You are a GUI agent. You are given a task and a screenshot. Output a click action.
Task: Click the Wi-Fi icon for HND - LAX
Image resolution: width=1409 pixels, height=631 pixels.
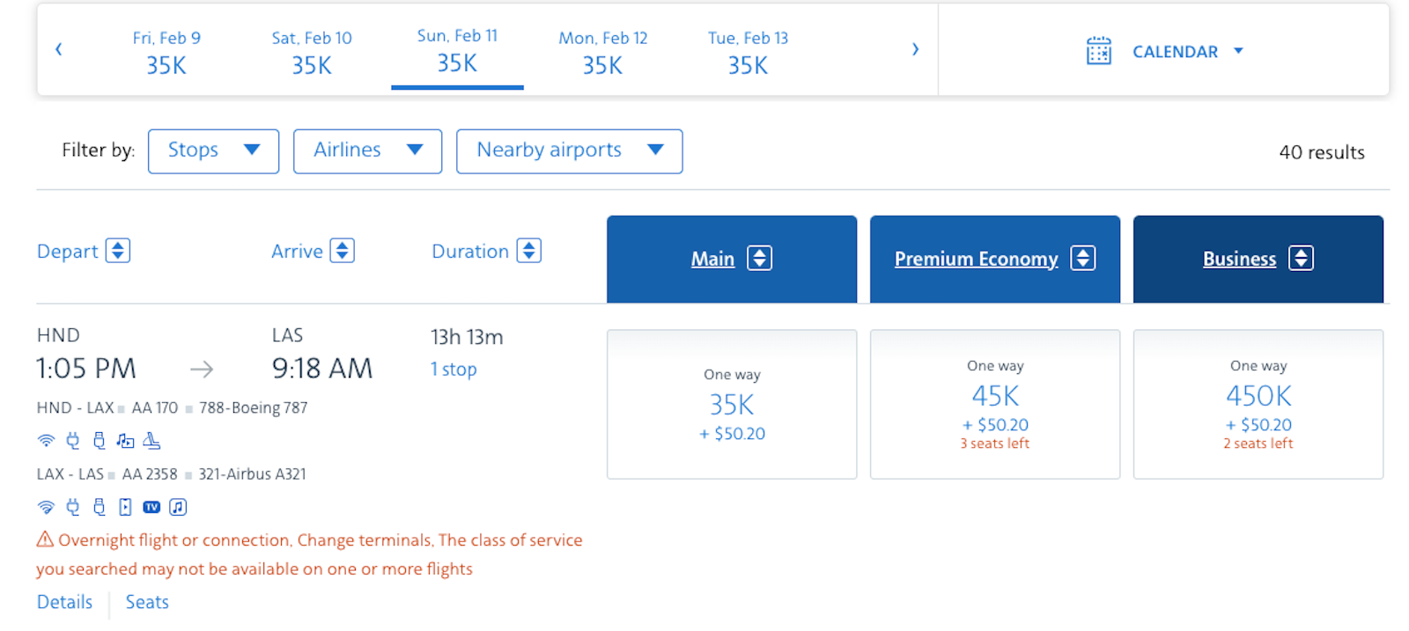point(46,440)
